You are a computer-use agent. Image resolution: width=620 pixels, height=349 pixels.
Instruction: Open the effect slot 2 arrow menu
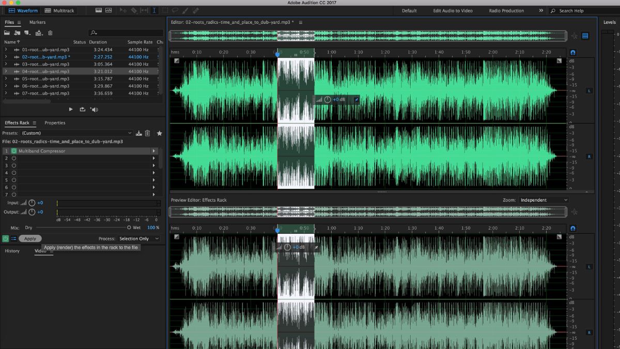(x=153, y=158)
